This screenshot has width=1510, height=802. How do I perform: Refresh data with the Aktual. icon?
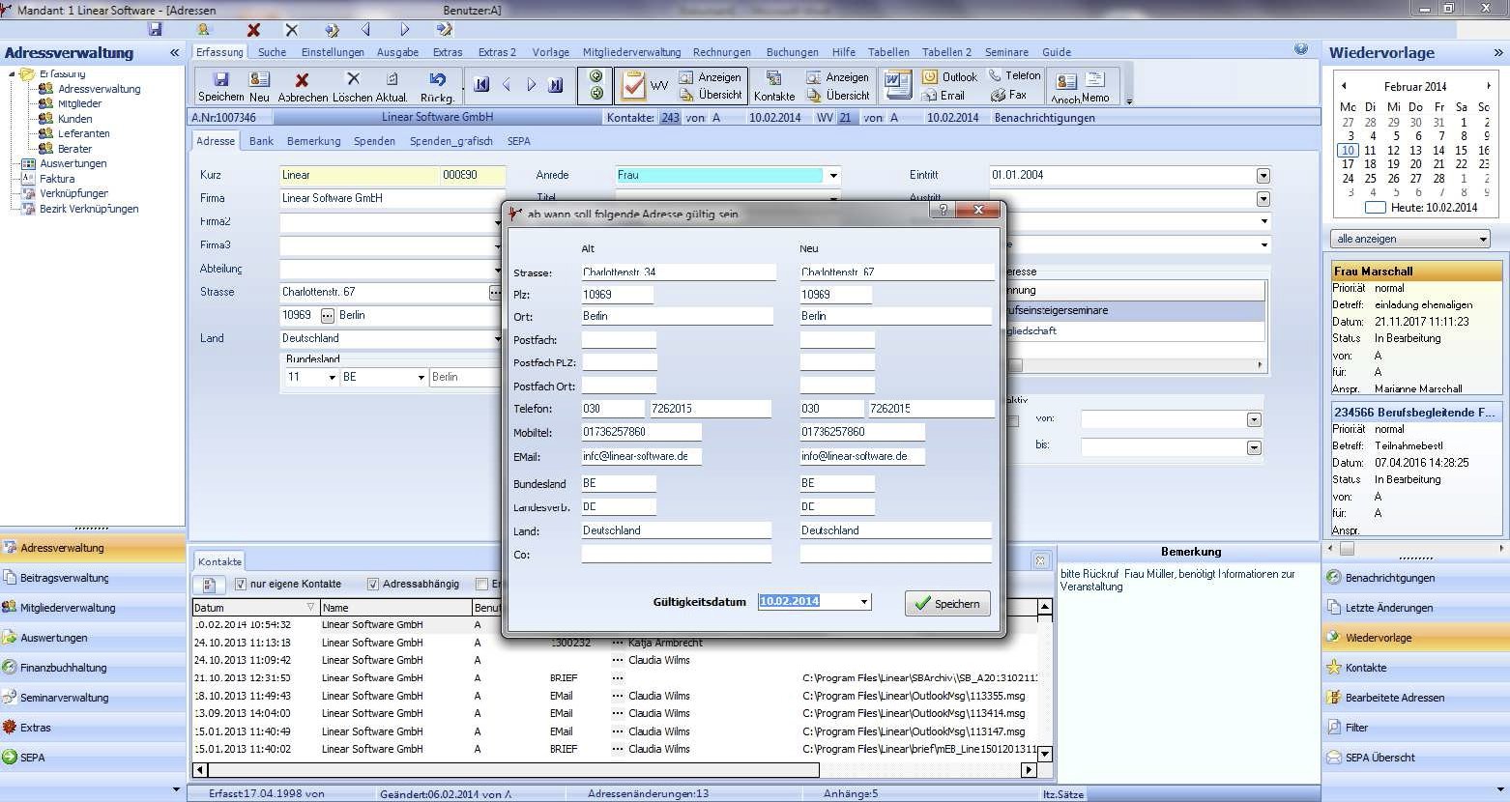point(392,79)
